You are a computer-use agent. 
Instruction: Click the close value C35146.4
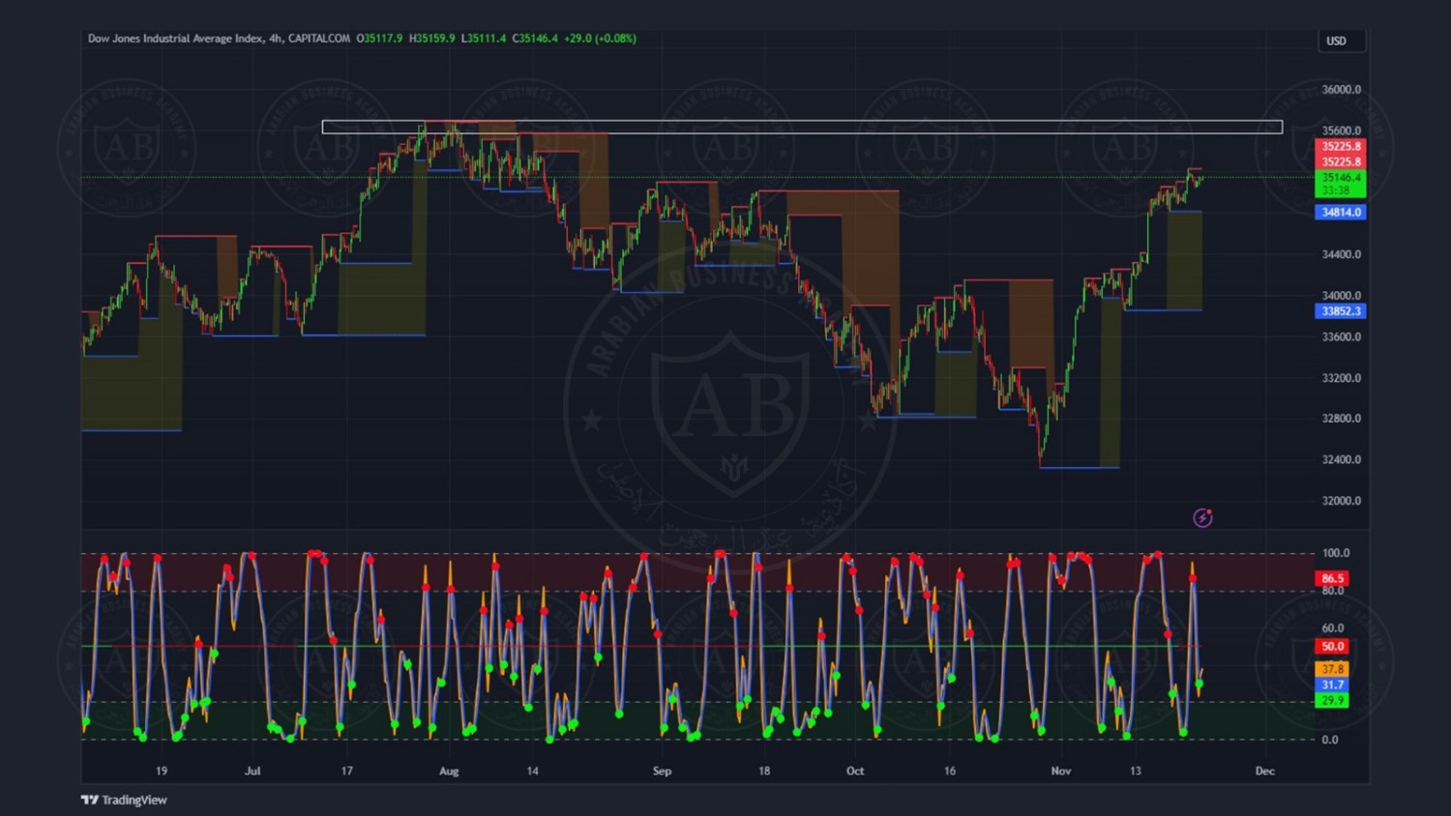pyautogui.click(x=535, y=39)
